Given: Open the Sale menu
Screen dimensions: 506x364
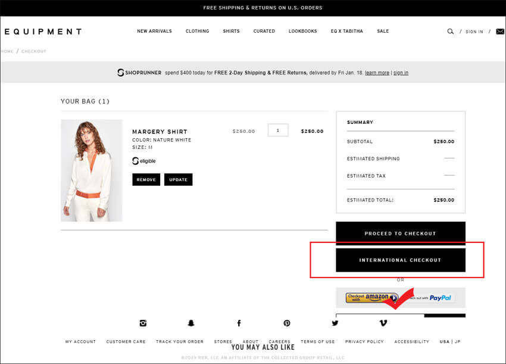Looking at the screenshot, I should click(x=383, y=31).
